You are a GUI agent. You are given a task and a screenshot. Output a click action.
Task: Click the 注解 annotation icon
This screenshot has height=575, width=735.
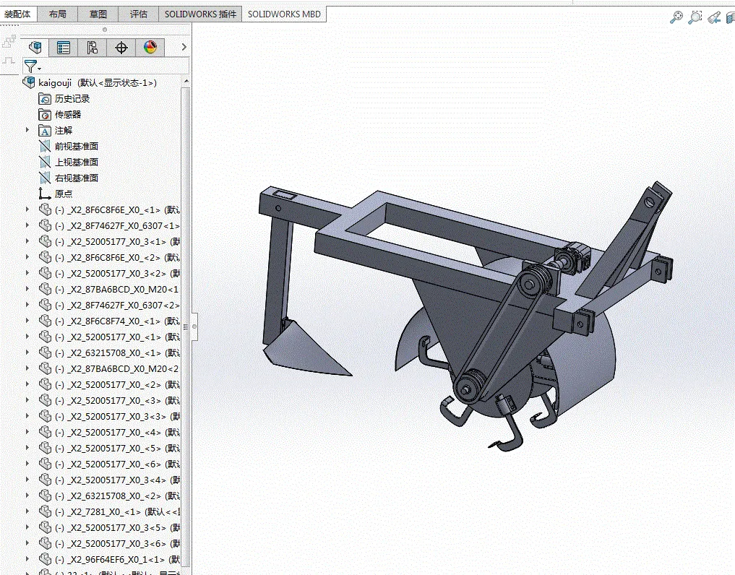(x=45, y=131)
